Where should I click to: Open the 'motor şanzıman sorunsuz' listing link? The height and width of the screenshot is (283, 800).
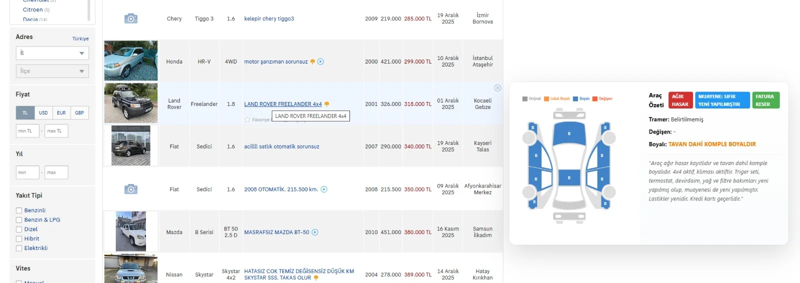[x=275, y=61]
